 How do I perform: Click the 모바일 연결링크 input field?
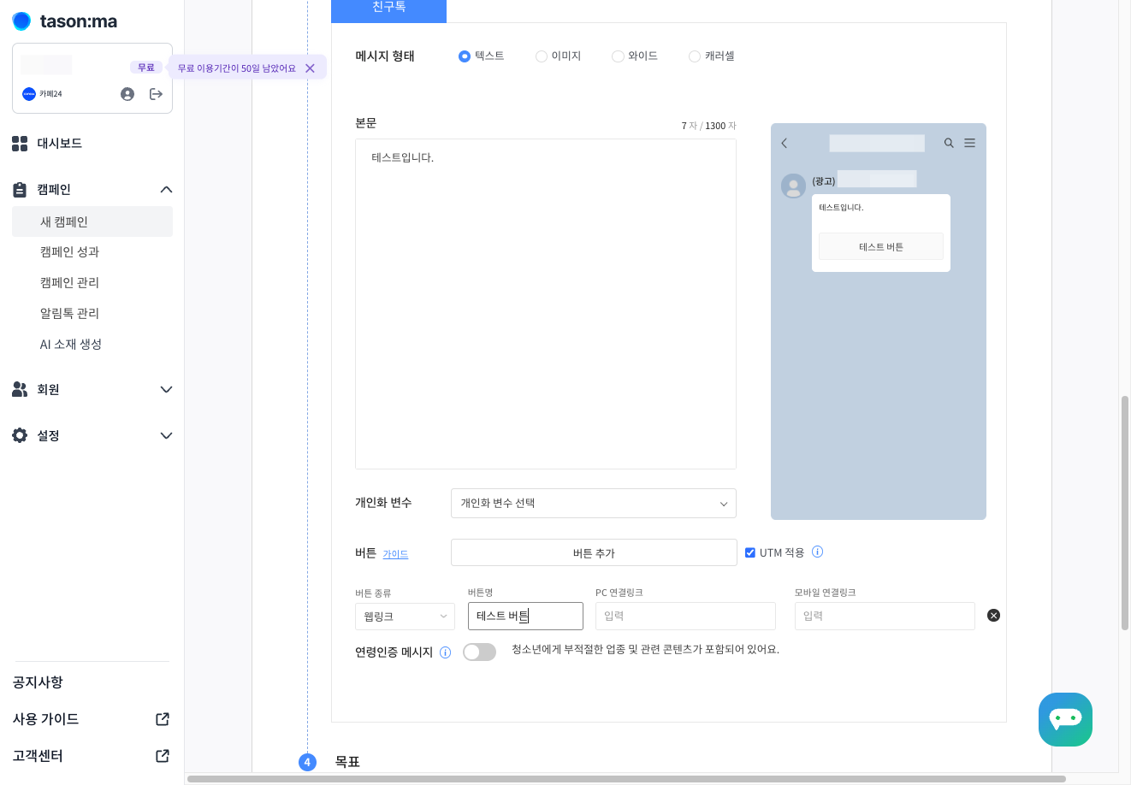point(885,617)
